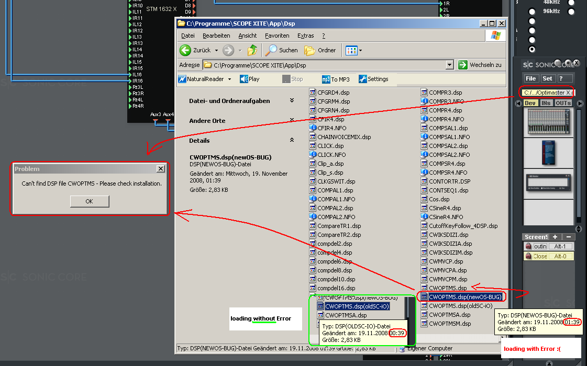Go back with the Zurück arrow
The image size is (587, 366).
pyautogui.click(x=185, y=50)
